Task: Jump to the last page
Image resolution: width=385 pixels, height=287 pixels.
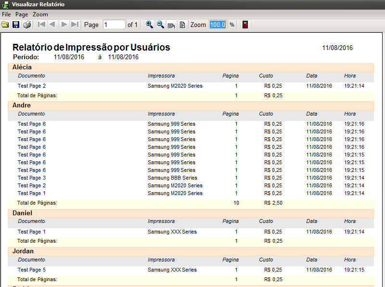Action: pyautogui.click(x=75, y=25)
